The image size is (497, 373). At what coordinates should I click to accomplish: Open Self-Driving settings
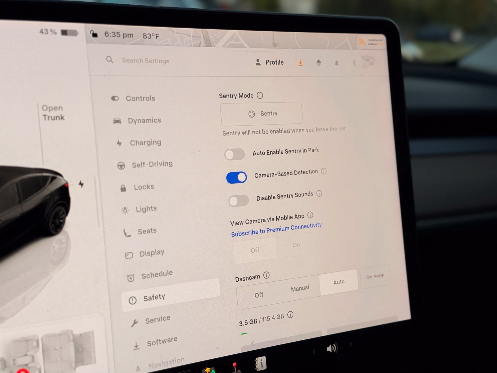[145, 164]
